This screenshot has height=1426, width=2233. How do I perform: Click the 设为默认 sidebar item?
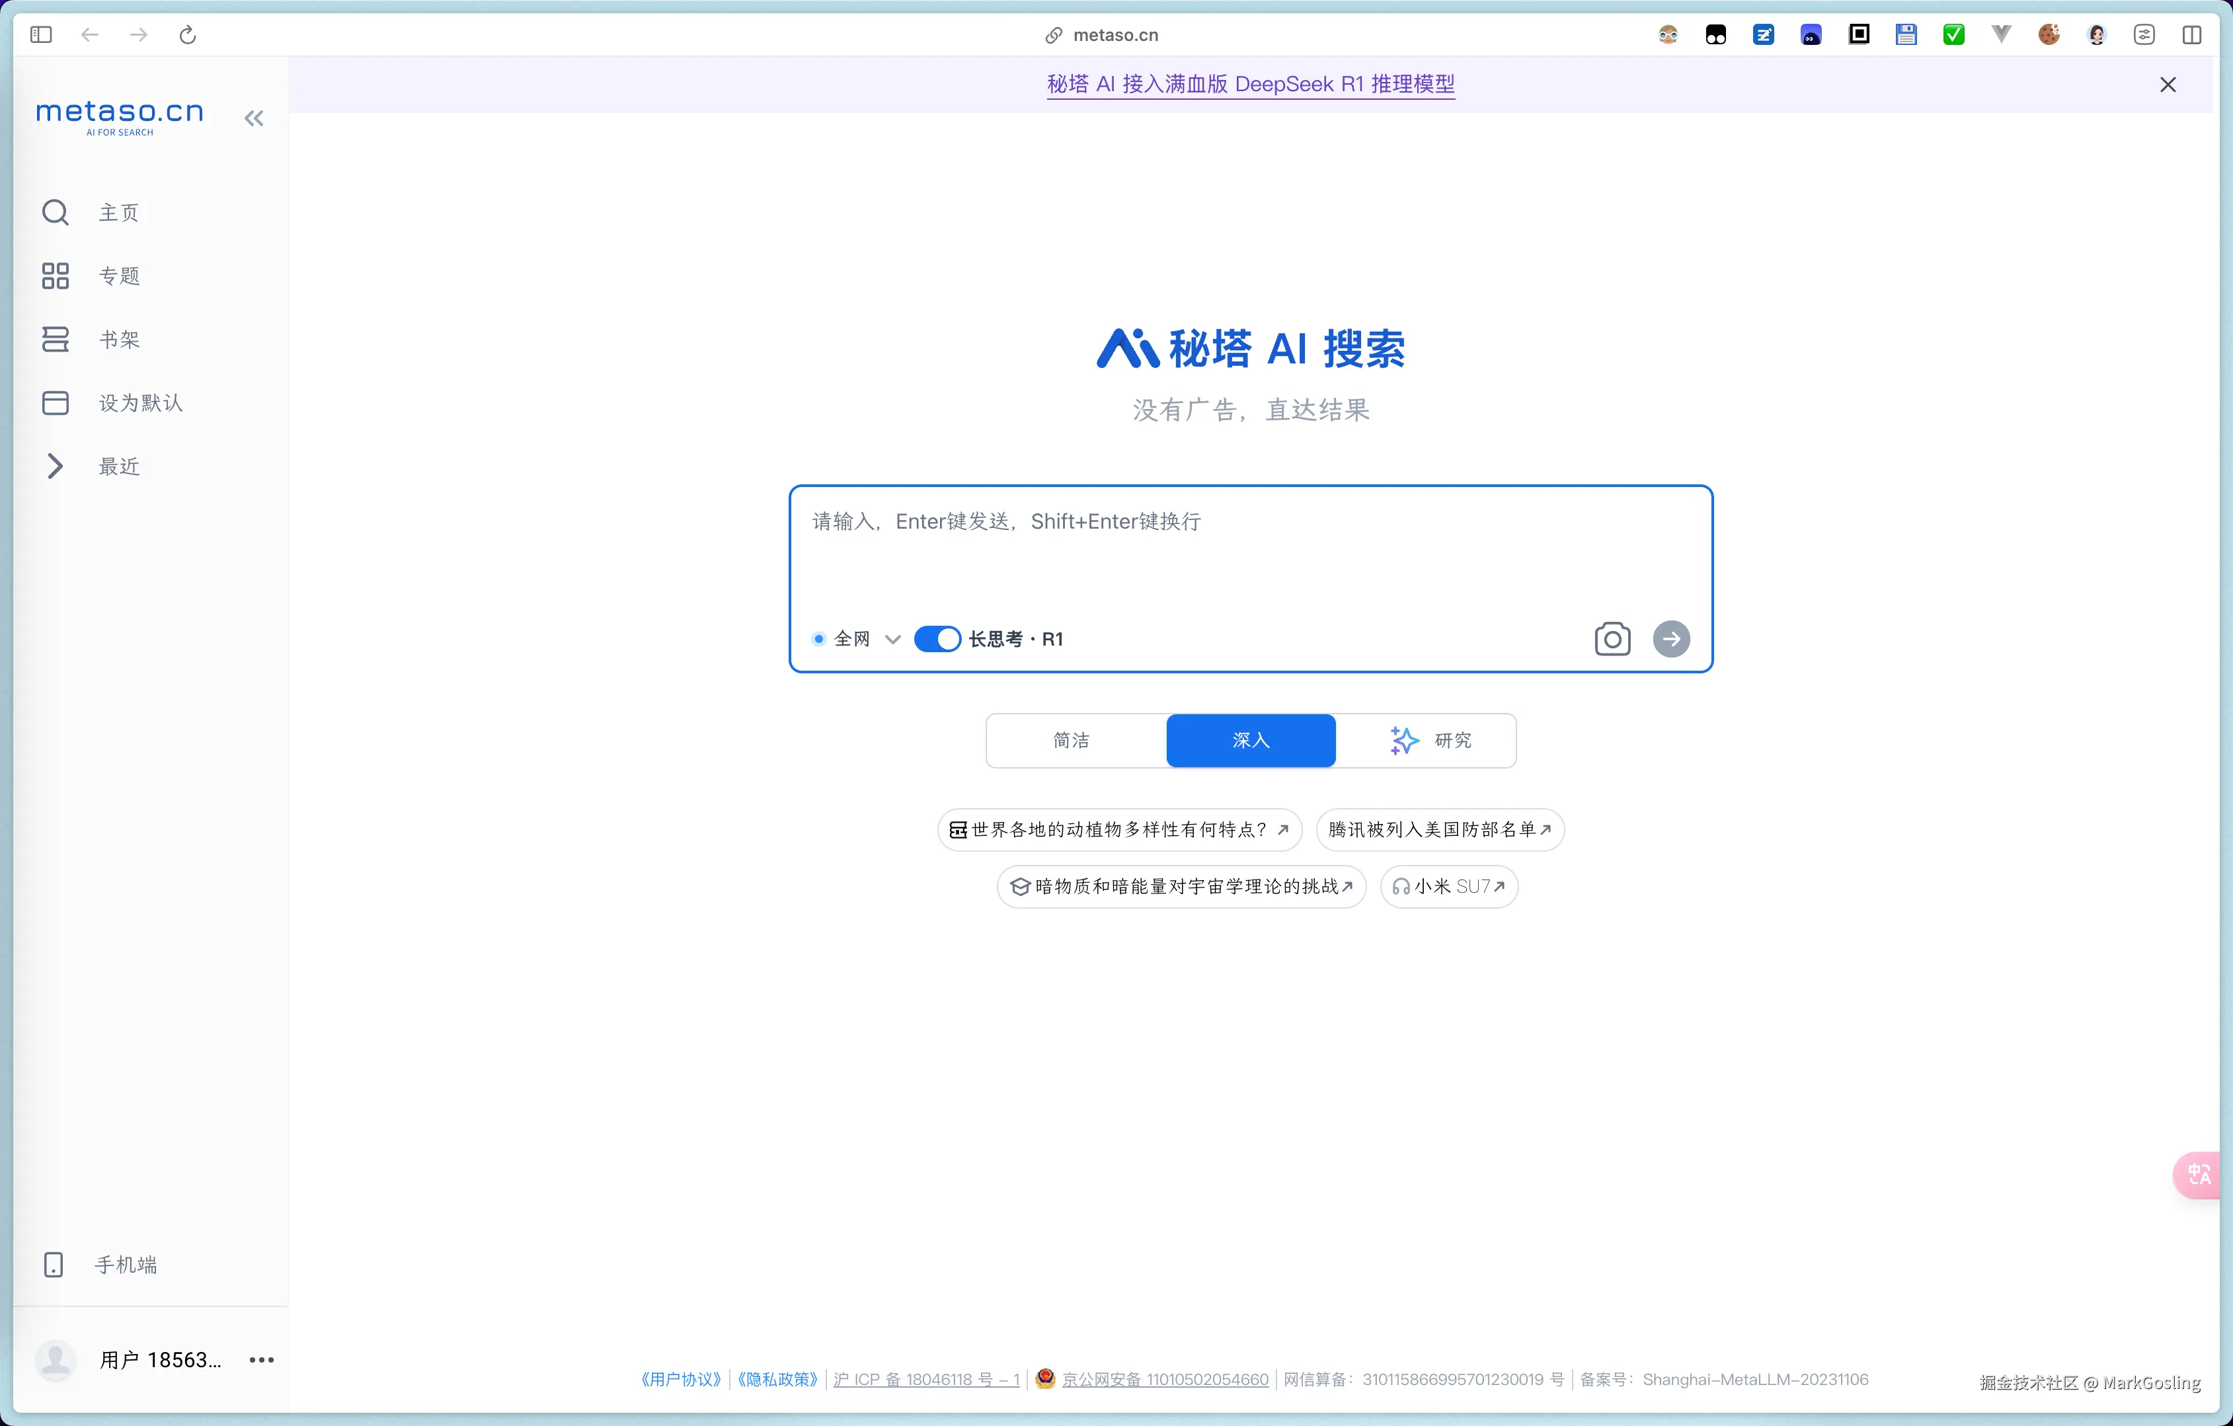coord(140,402)
